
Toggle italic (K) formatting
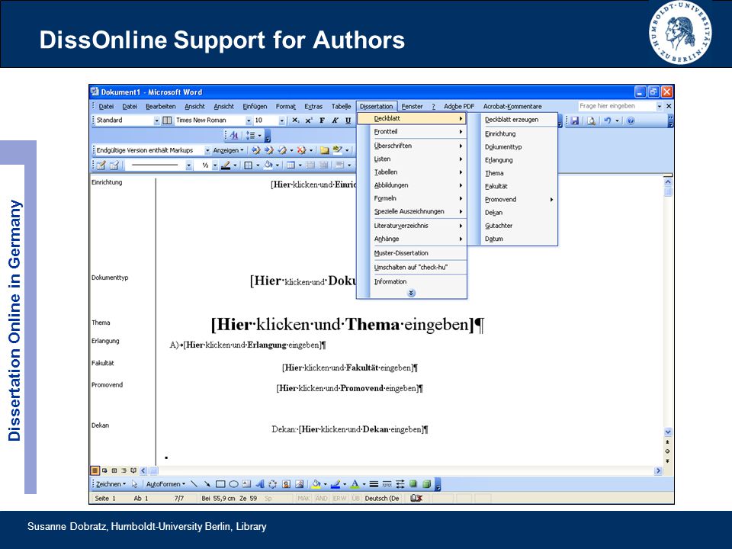pyautogui.click(x=335, y=120)
